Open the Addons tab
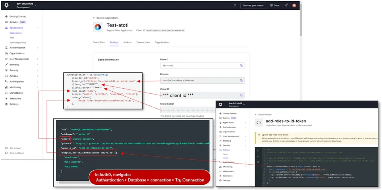Viewport: 382px width, 190px height. (x=128, y=42)
